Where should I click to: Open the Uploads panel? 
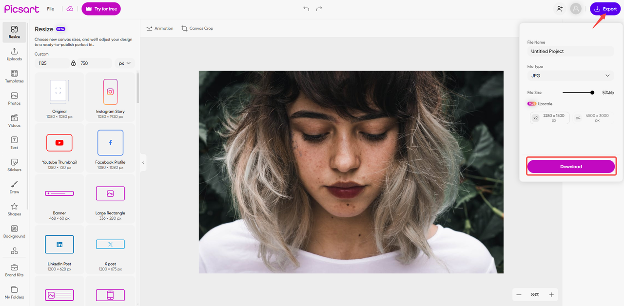point(14,55)
